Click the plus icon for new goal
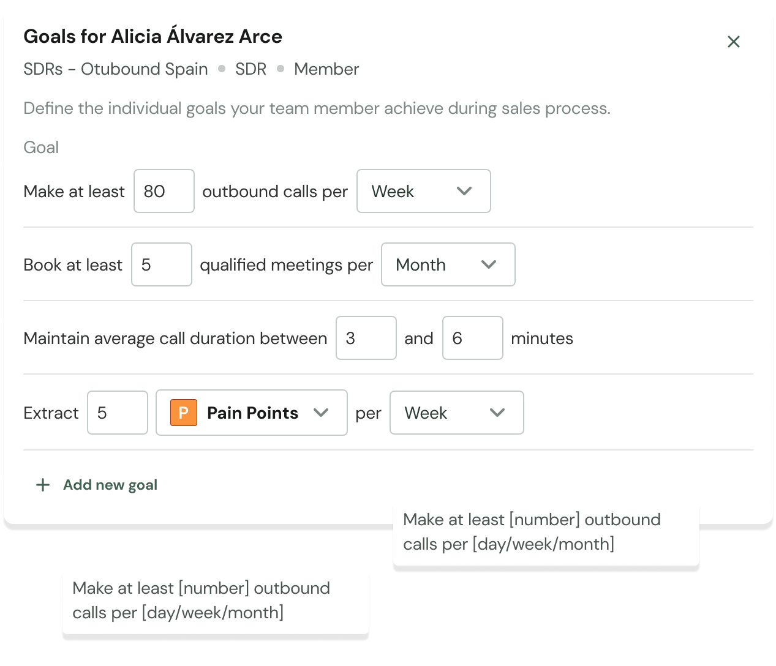Viewport: 776px width, 666px height. click(x=43, y=485)
